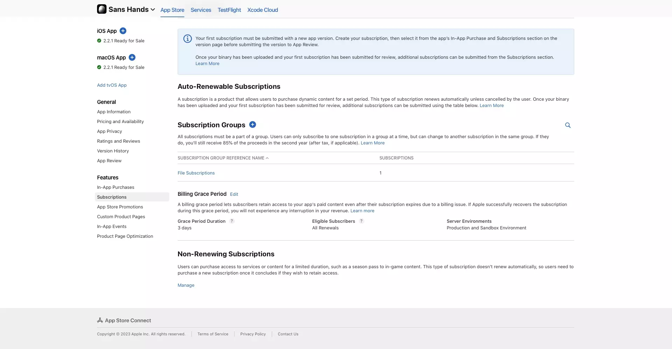Image resolution: width=672 pixels, height=349 pixels.
Task: Click Add tvOS App link
Action: [112, 85]
